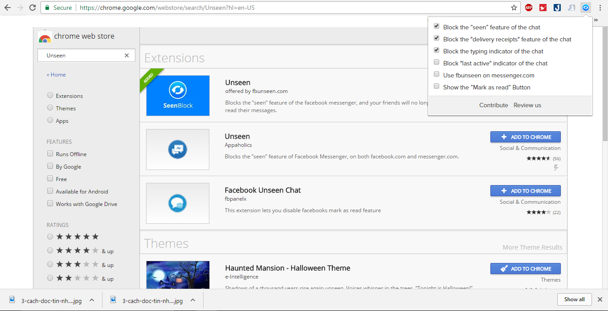Click Review us in the extension popup
Viewport: 608px width, 311px height.
coord(527,105)
